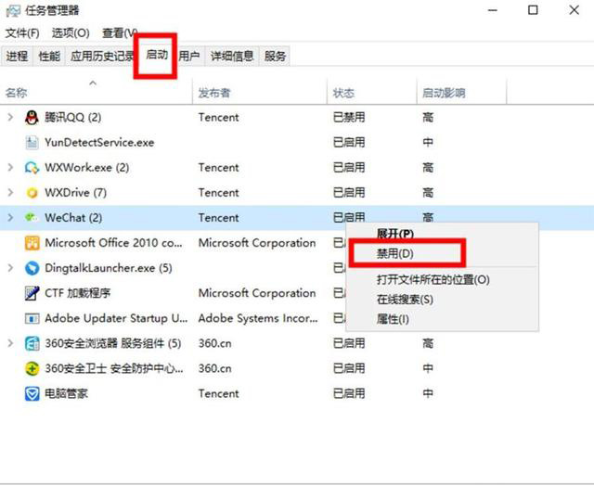Expand the DingtalkLauncher.exe (5) group

(10, 268)
